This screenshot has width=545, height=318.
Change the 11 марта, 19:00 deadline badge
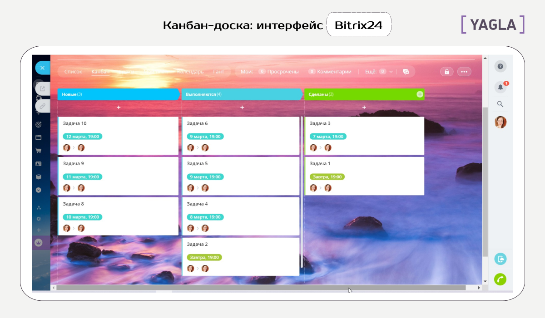tap(83, 177)
